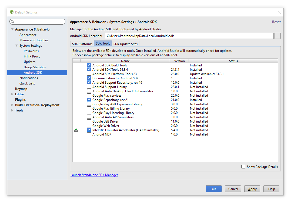This screenshot has width=291, height=203.
Task: Open Updates settings
Action: [29, 62]
